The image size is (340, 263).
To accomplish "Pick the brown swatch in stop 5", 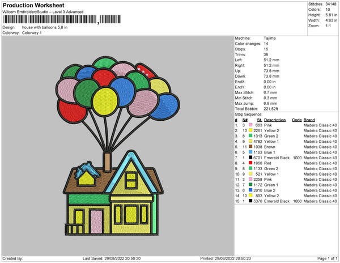I will pos(250,147).
